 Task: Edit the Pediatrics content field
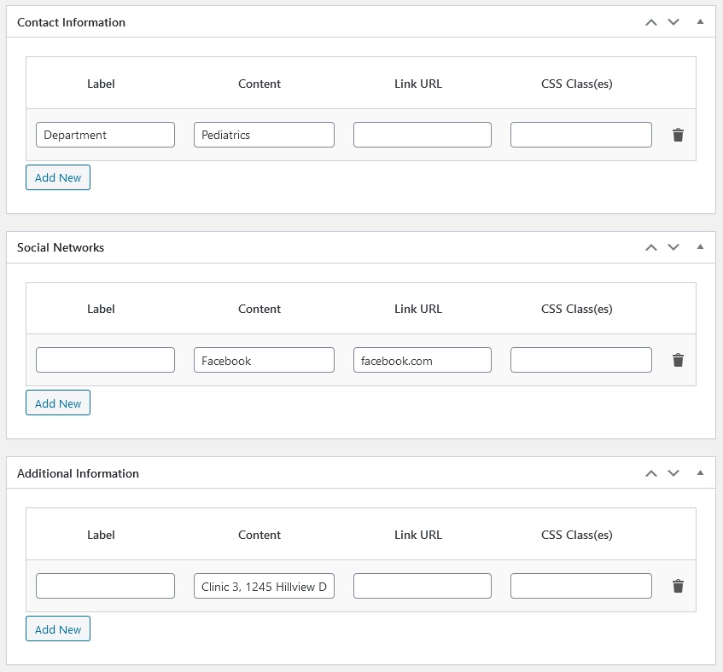tap(265, 135)
